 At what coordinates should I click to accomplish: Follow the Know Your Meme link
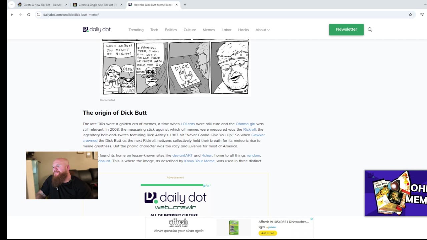tap(199, 161)
